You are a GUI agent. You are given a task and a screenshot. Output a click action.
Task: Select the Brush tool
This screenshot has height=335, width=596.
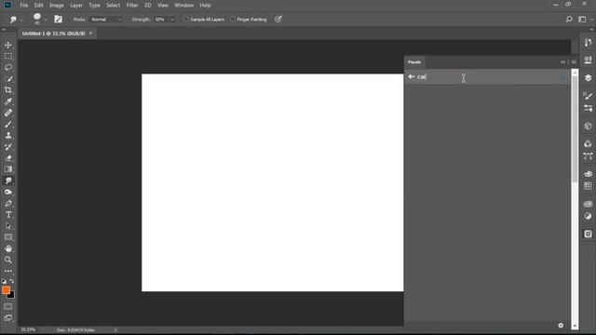pos(8,124)
